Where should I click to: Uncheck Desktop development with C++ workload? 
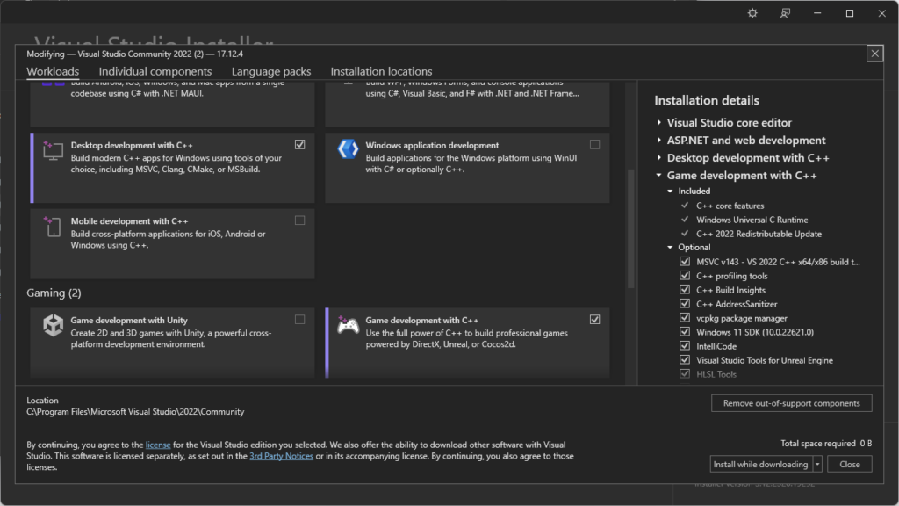pos(300,145)
